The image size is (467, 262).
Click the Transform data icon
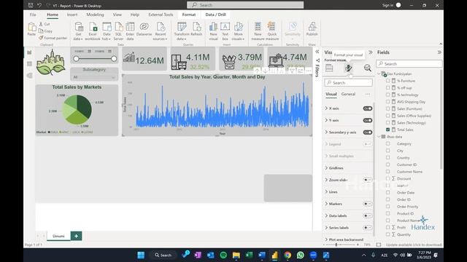tap(182, 27)
